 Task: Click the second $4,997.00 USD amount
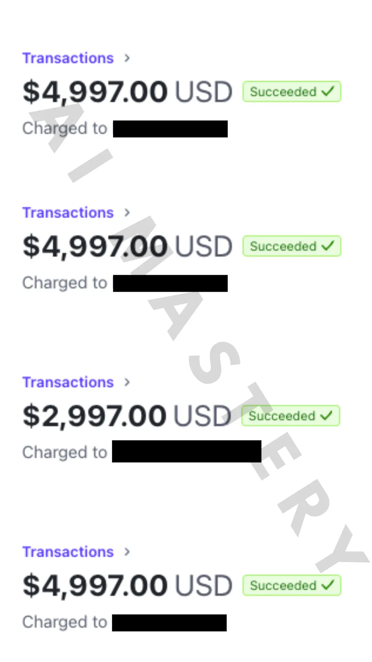coord(127,247)
